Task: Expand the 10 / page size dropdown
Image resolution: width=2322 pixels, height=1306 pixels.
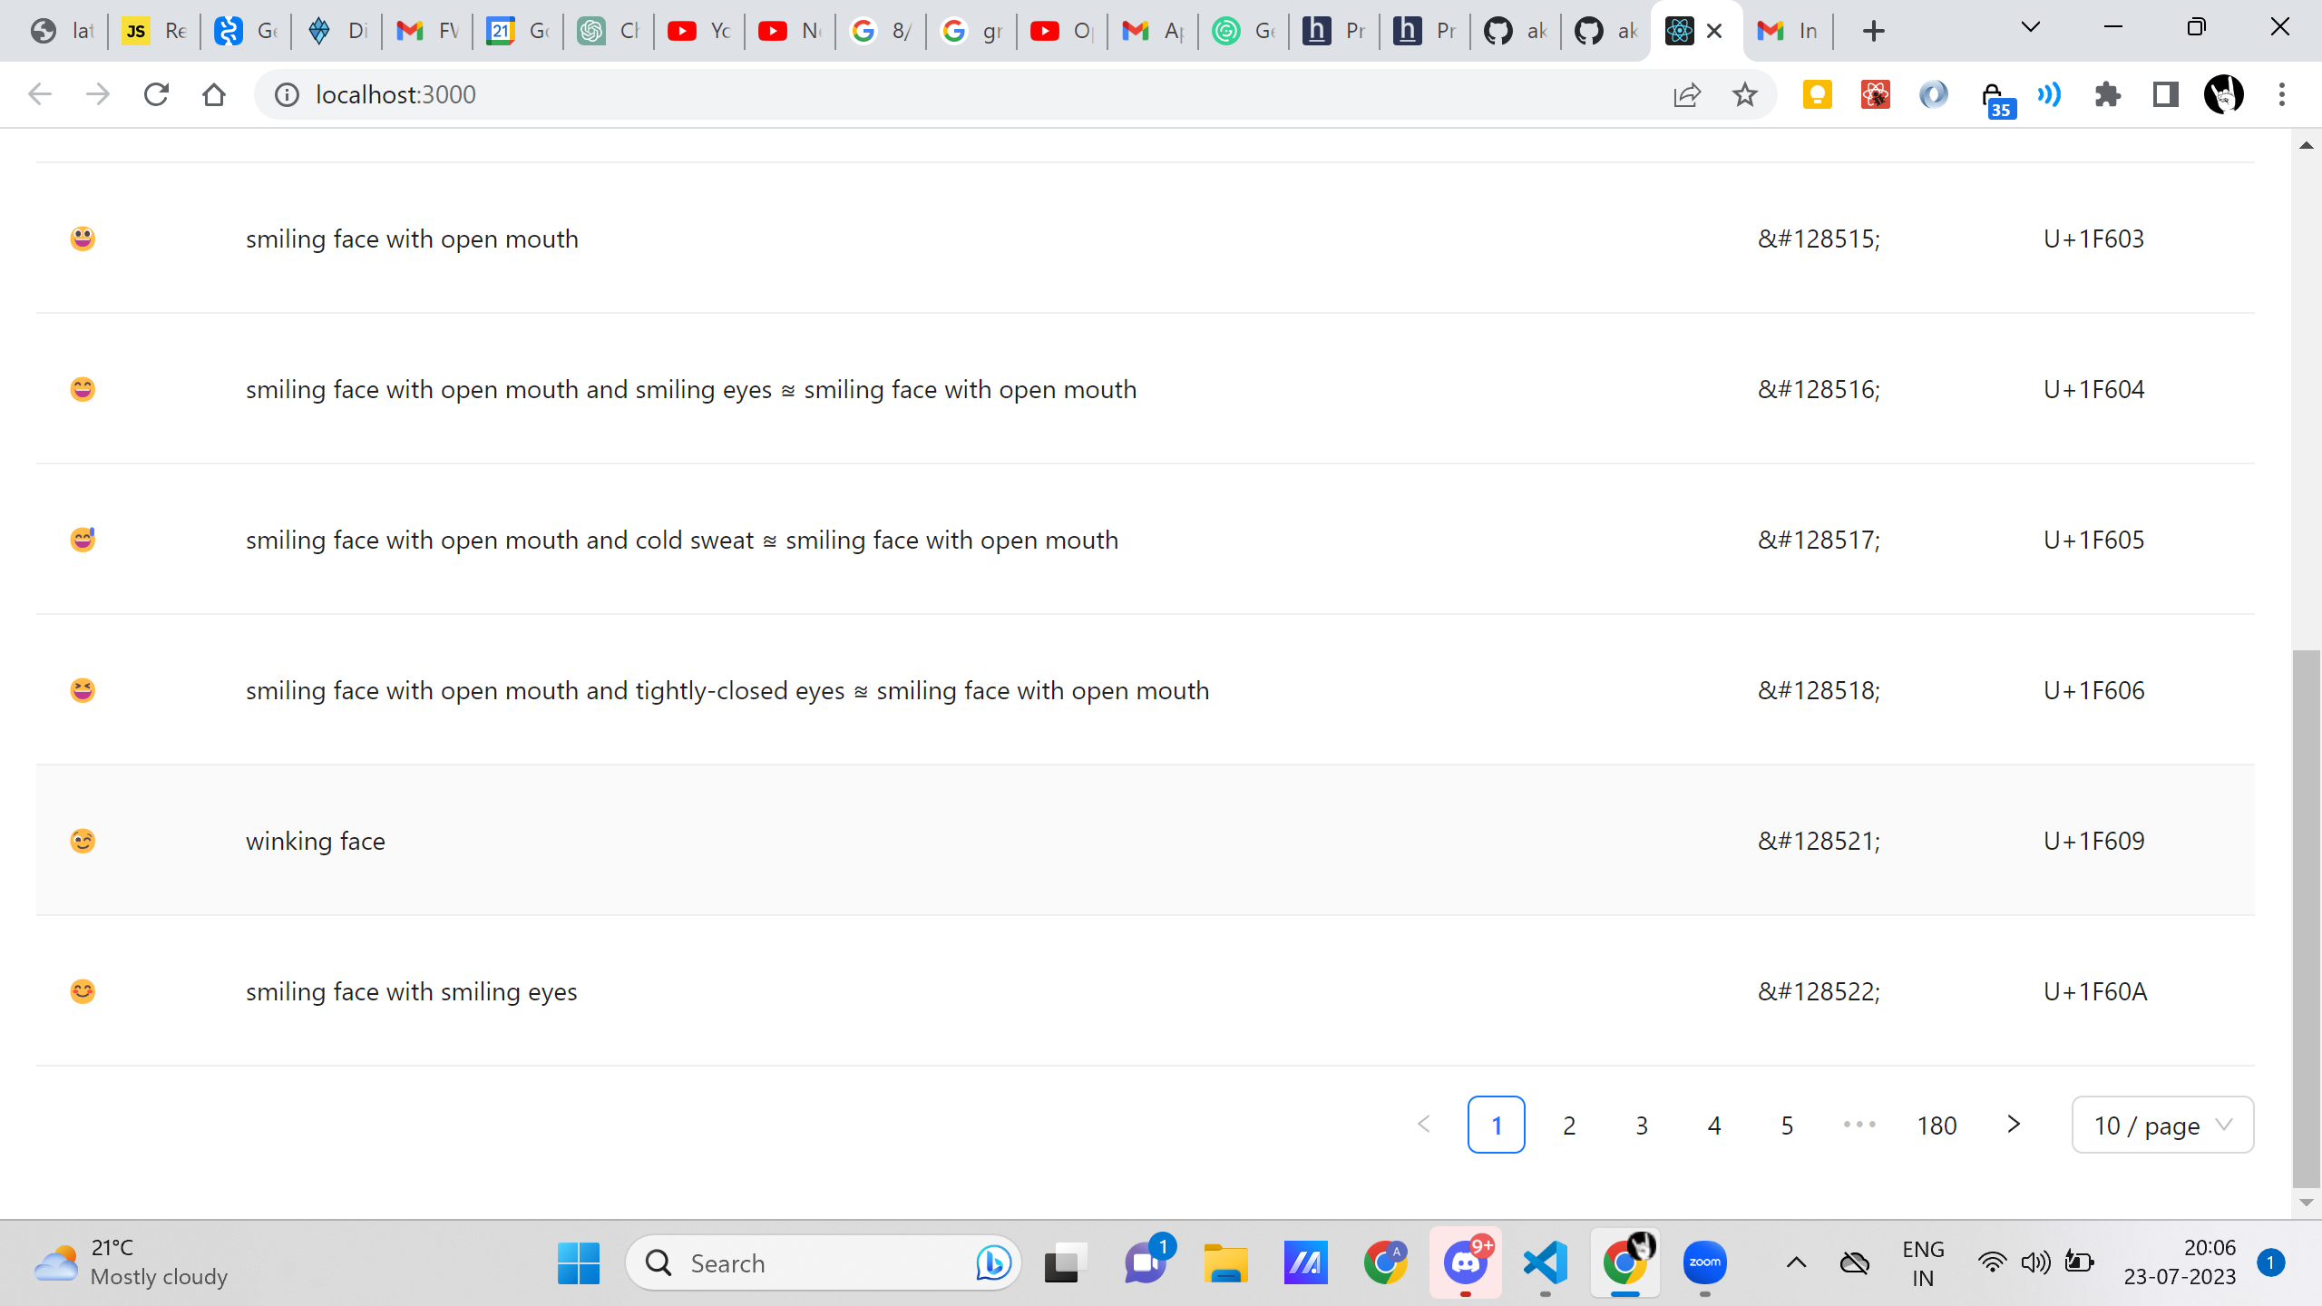Action: [2162, 1126]
